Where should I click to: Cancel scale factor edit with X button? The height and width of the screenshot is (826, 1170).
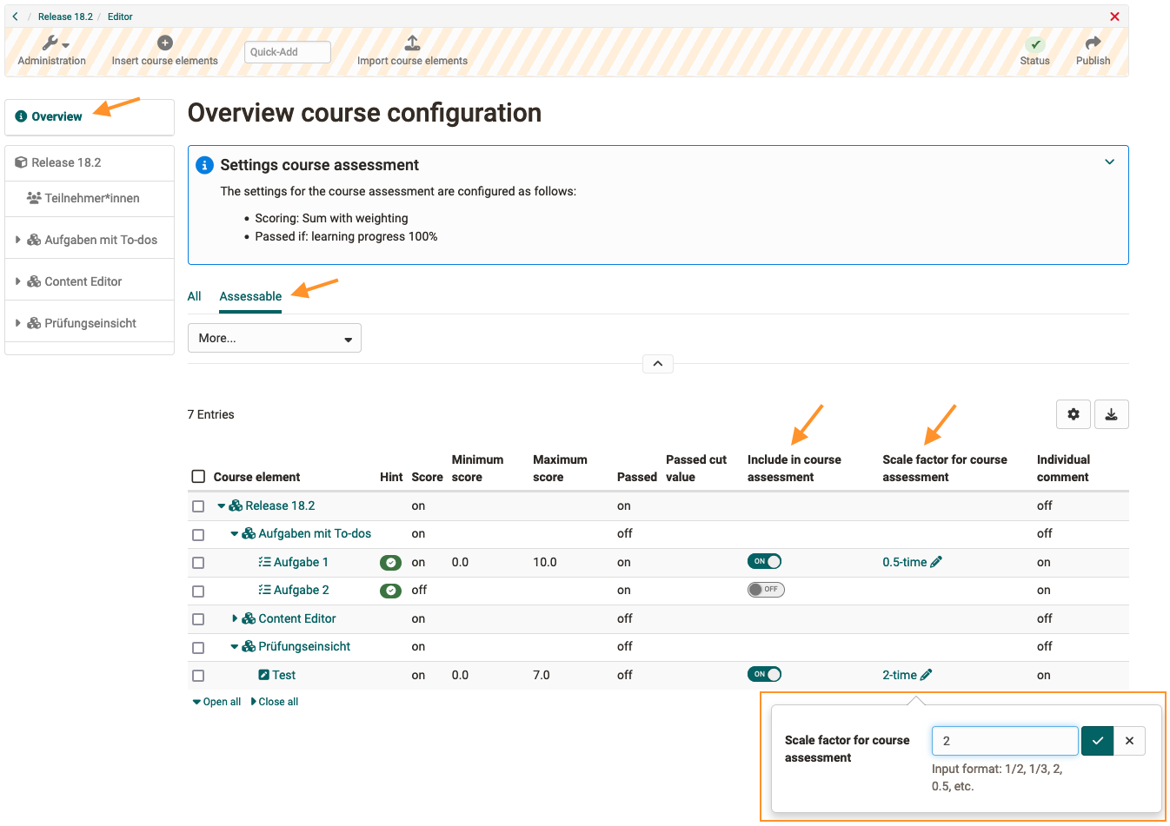point(1129,741)
